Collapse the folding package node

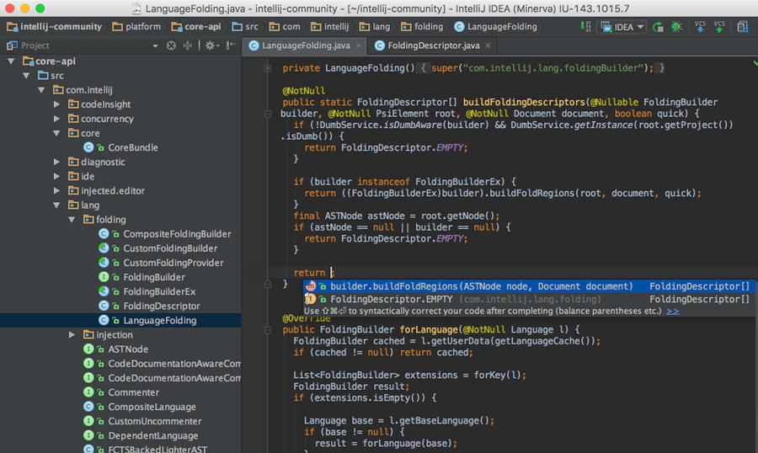coord(72,220)
